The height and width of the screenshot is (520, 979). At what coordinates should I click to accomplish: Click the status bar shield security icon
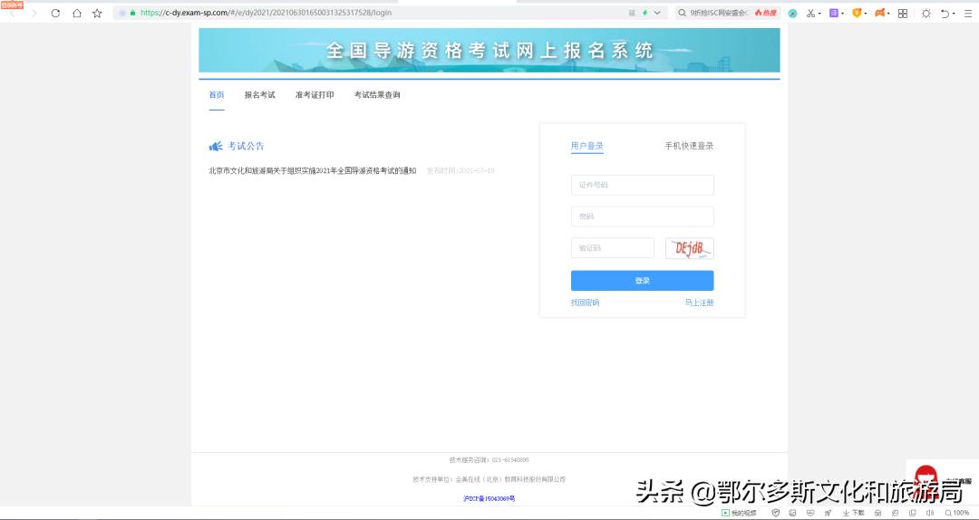(x=776, y=513)
